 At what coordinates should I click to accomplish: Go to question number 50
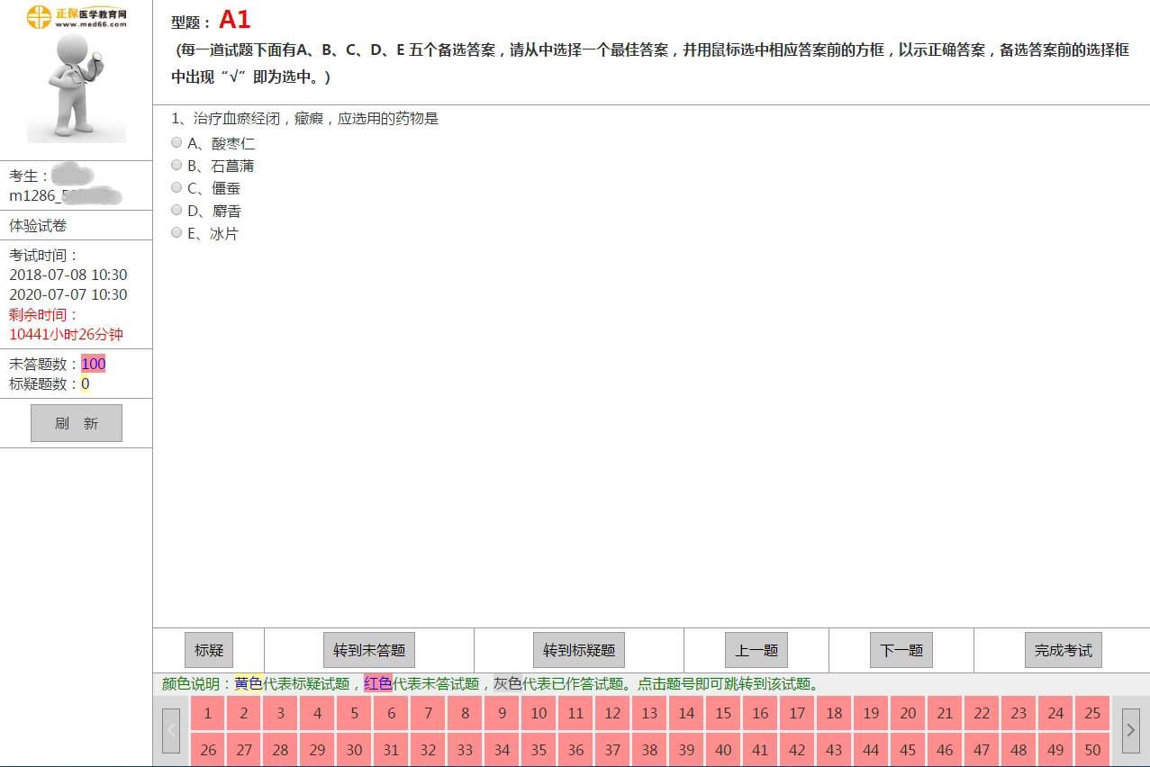click(1092, 750)
